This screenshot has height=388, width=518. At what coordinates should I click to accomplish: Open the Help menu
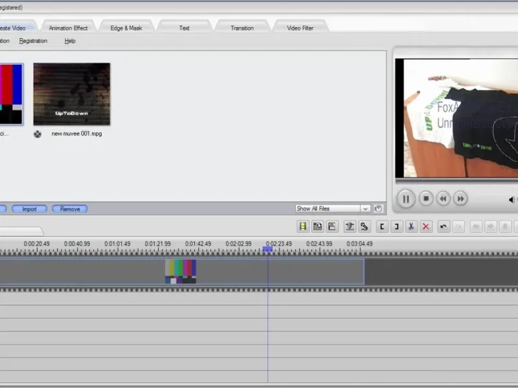click(70, 41)
